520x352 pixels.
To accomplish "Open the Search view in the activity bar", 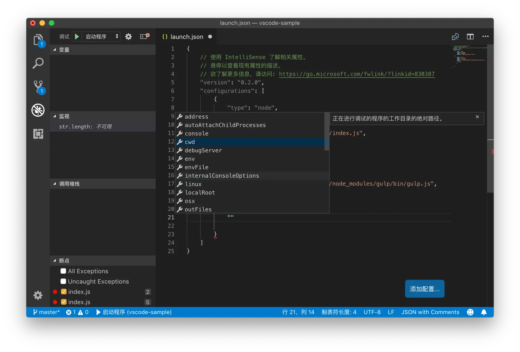I will pyautogui.click(x=38, y=63).
